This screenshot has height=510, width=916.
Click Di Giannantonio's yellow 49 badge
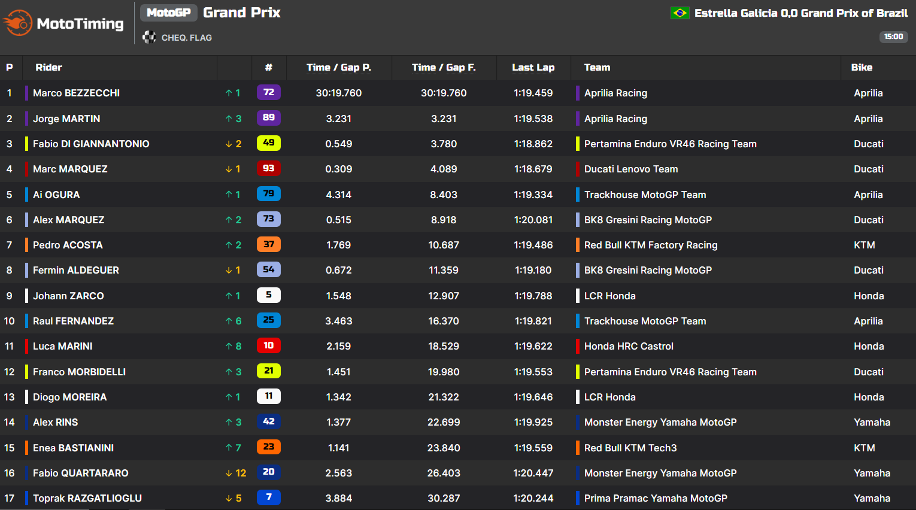[x=268, y=143]
